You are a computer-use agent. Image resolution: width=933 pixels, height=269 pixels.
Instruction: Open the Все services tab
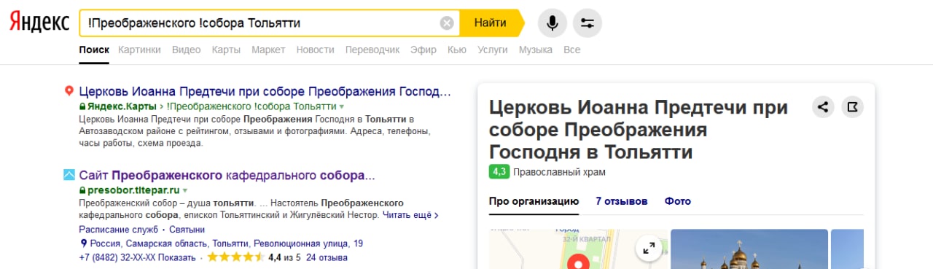coord(572,50)
